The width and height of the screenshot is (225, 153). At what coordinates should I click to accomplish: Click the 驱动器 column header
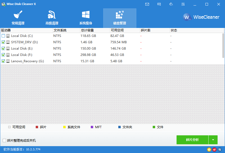tap(26, 30)
